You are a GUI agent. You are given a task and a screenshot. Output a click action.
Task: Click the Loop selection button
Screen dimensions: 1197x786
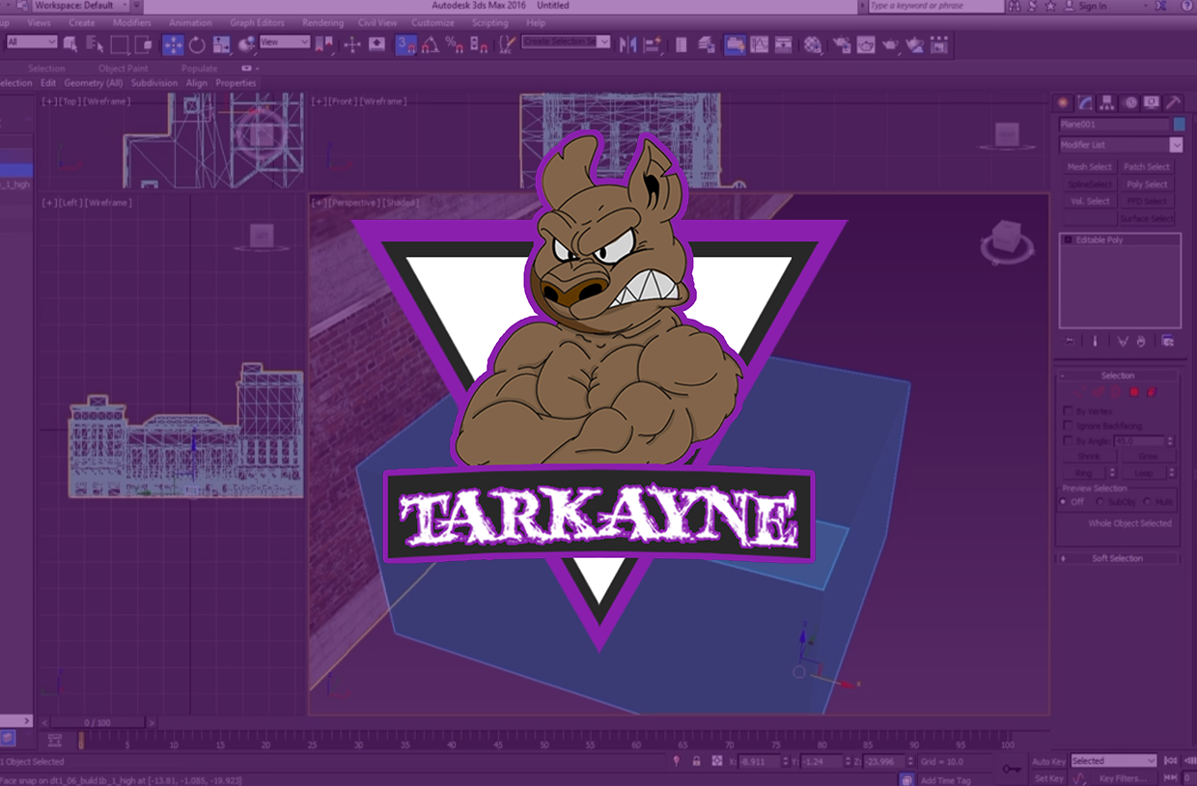(x=1143, y=473)
